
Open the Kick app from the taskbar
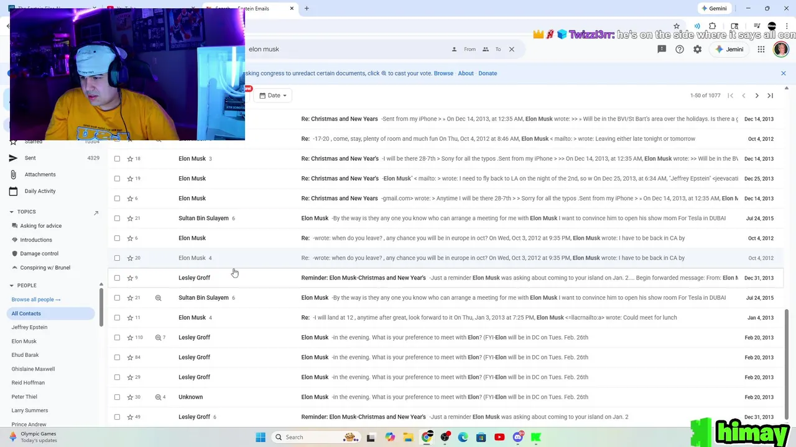535,437
